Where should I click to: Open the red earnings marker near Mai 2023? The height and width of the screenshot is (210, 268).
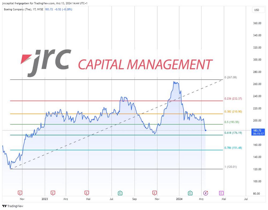click(87, 193)
